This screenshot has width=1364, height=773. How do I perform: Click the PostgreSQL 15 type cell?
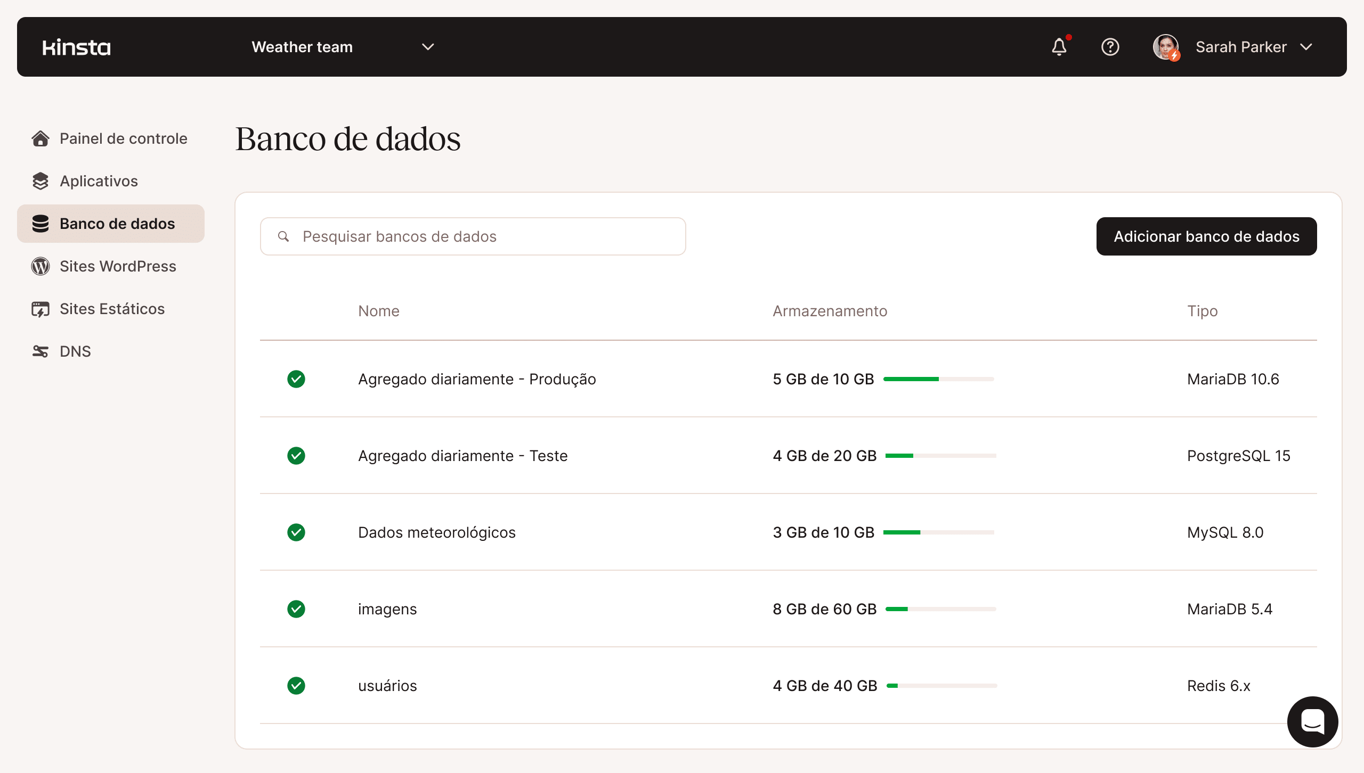[x=1239, y=456]
